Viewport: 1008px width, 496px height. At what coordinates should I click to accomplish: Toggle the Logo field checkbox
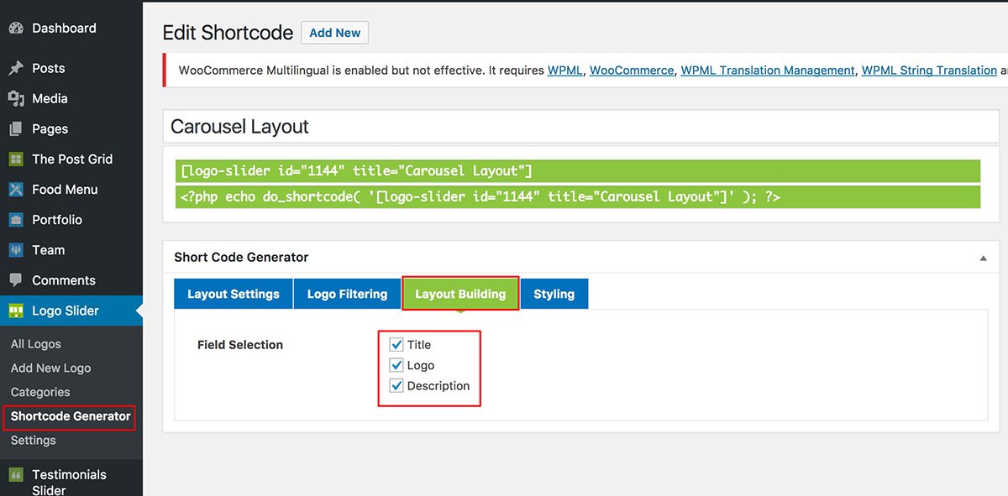point(397,365)
